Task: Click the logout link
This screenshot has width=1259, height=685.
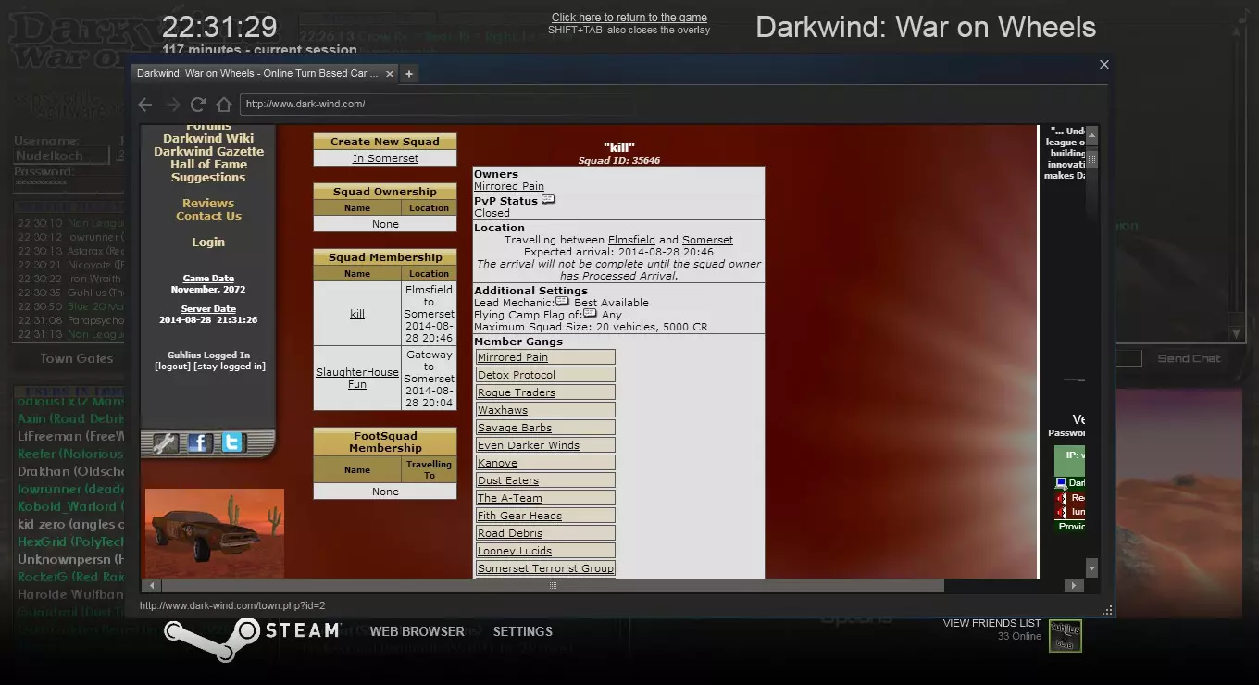Action: tap(174, 367)
